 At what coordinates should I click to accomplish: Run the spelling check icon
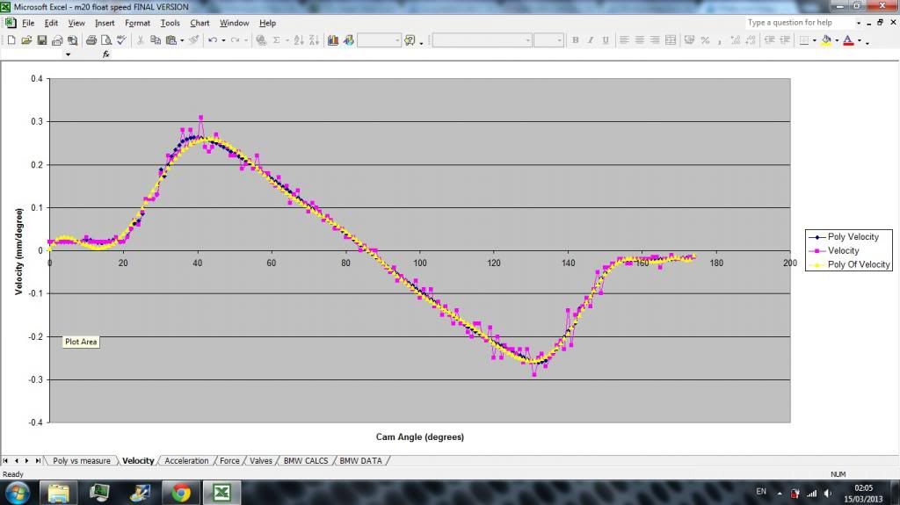pyautogui.click(x=120, y=40)
